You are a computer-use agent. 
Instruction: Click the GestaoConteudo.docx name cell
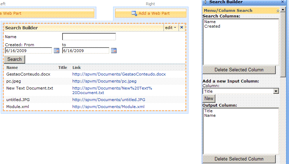tap(28, 74)
